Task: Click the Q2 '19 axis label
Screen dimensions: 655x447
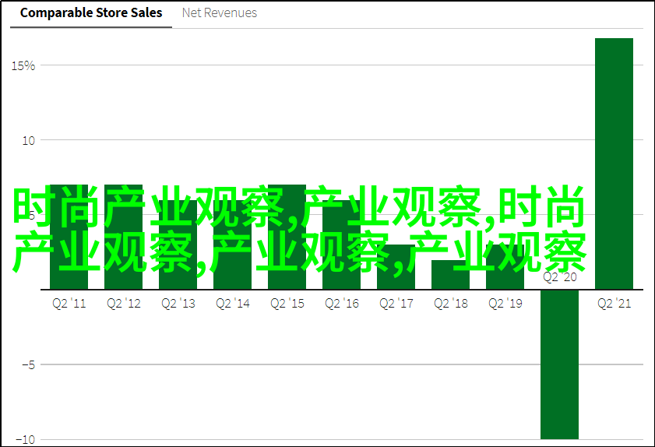Action: (505, 303)
